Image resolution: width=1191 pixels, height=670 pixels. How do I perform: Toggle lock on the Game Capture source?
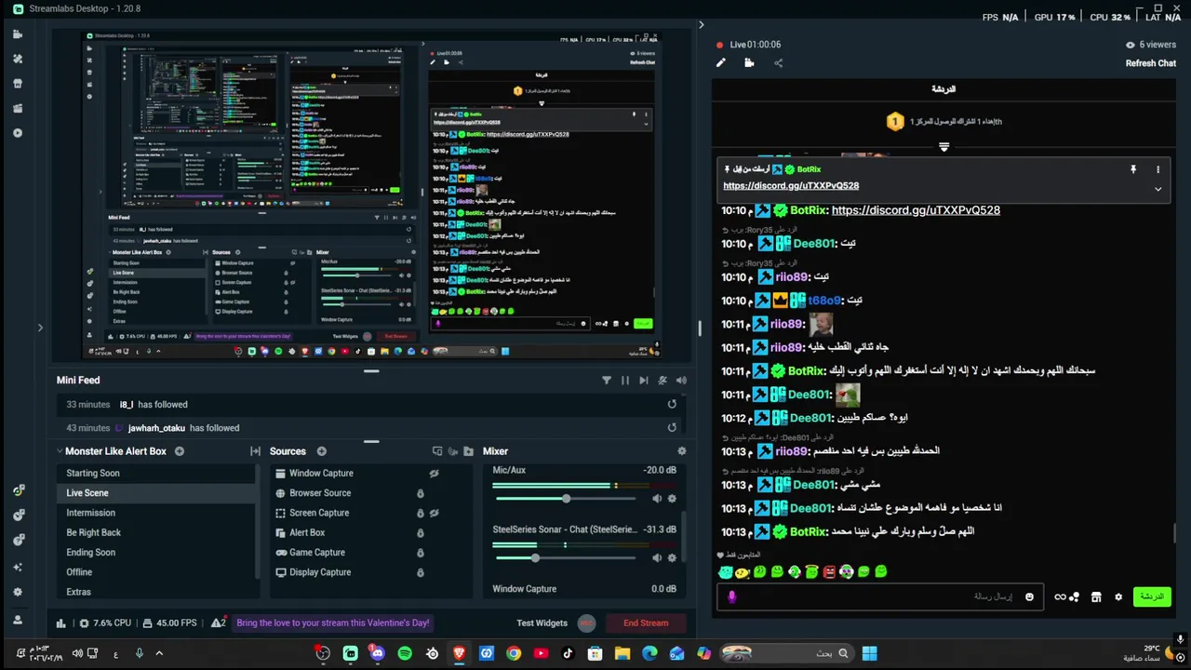click(420, 553)
